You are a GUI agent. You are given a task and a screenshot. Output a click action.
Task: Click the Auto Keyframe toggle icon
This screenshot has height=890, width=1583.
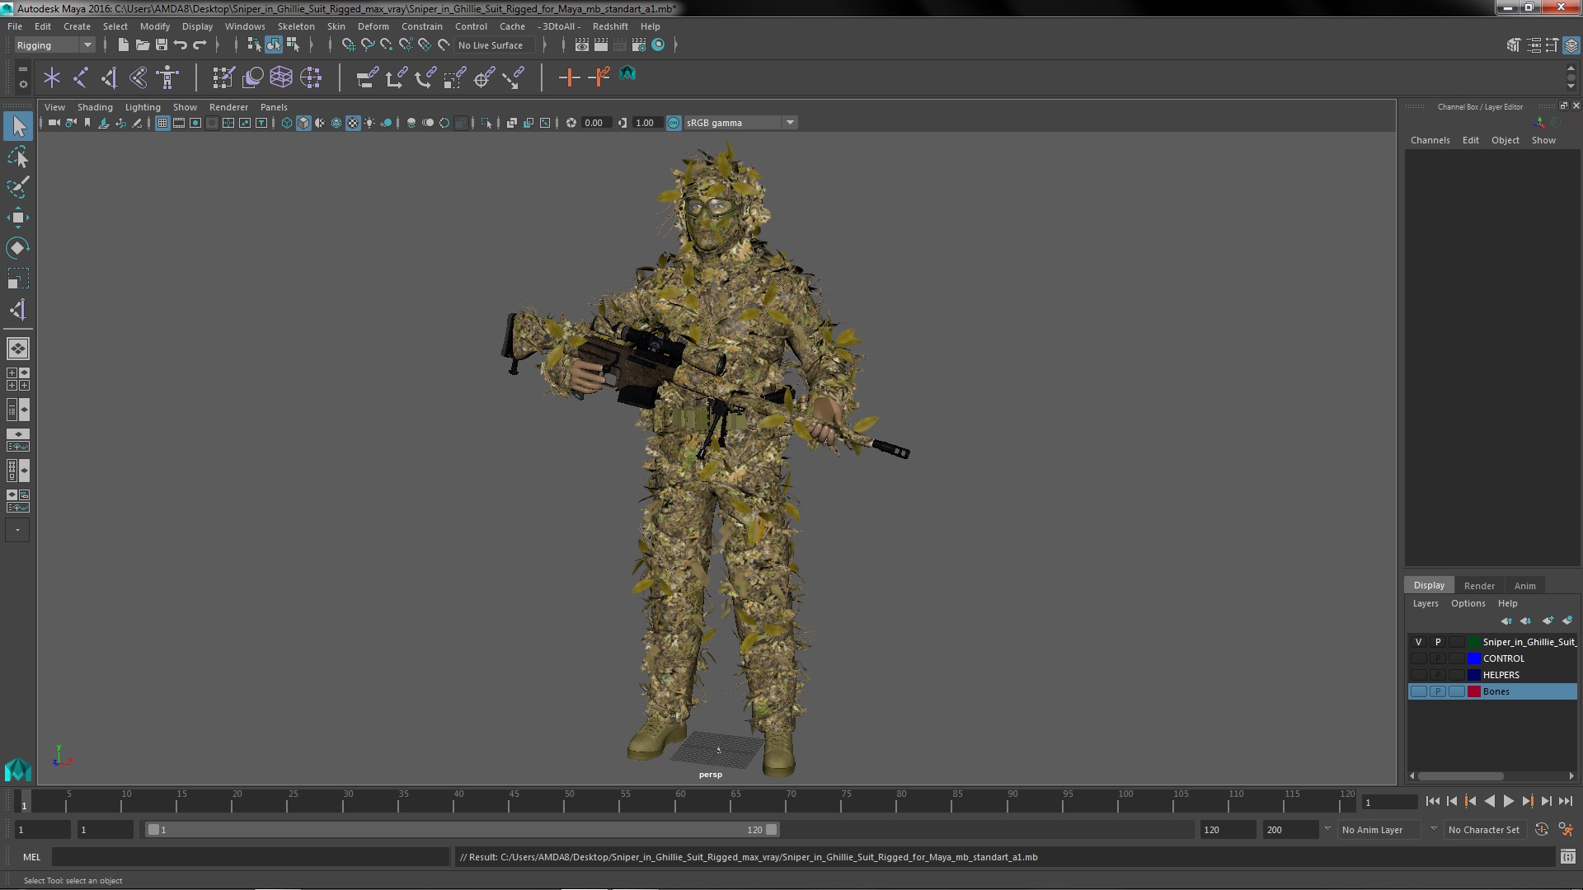[x=1542, y=830]
